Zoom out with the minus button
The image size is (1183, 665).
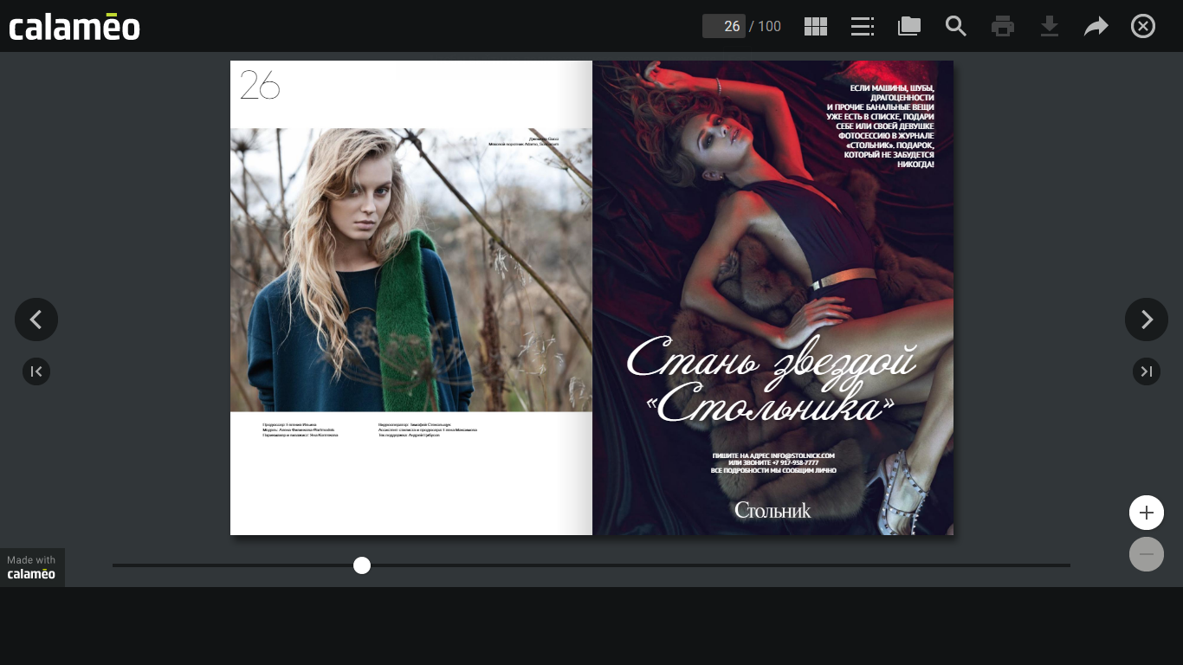1147,554
